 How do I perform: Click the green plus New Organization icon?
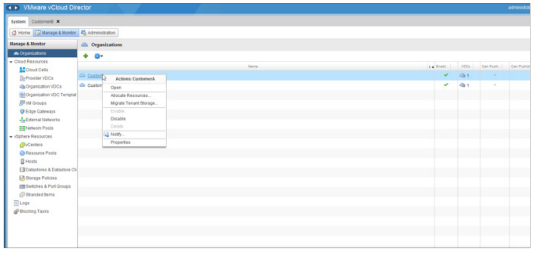click(x=86, y=56)
